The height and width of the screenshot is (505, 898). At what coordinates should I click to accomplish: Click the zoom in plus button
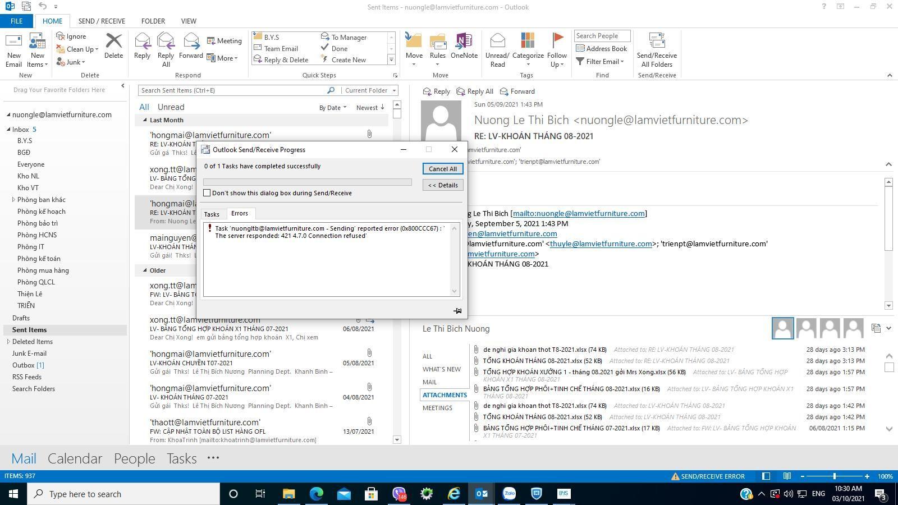pos(867,476)
